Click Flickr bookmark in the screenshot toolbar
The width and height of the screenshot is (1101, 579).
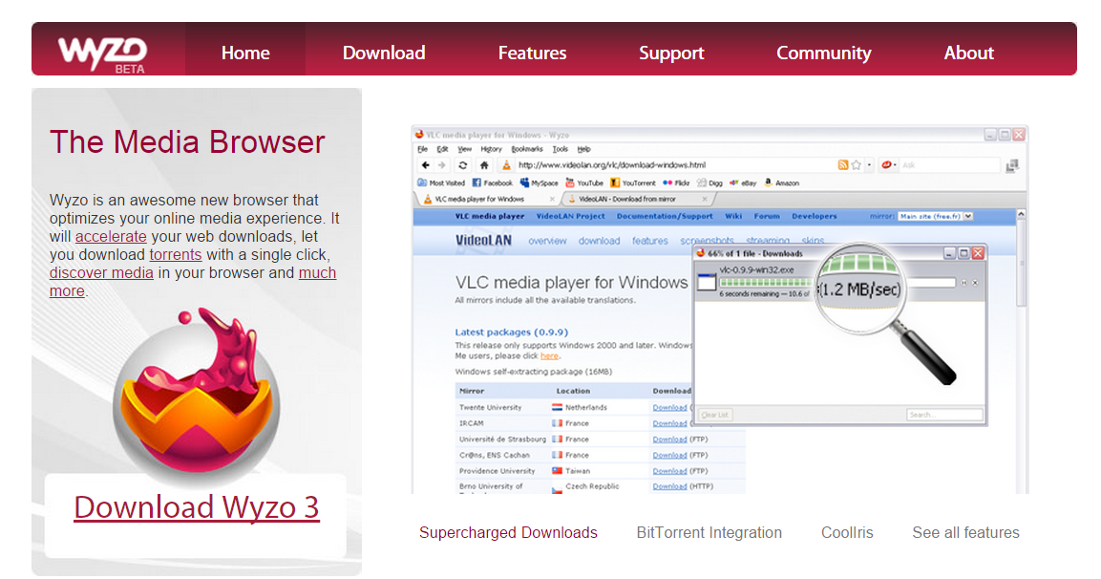tap(676, 182)
